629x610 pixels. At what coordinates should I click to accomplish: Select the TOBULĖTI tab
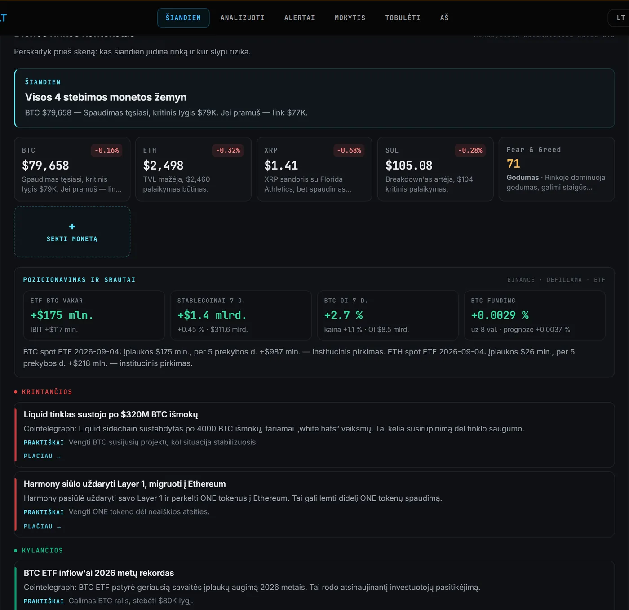[x=403, y=18]
